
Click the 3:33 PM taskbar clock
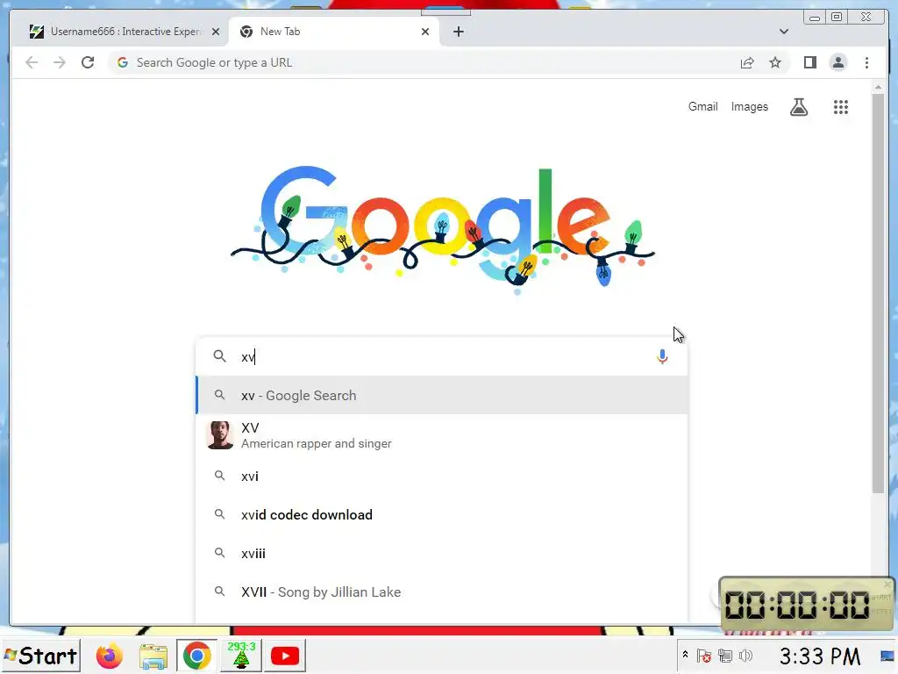[x=820, y=656]
